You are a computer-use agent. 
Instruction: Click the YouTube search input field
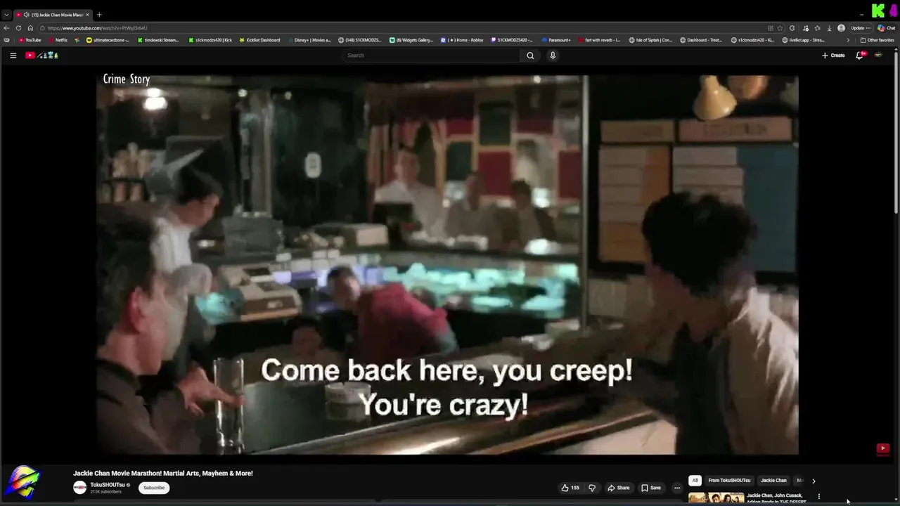[x=432, y=56]
